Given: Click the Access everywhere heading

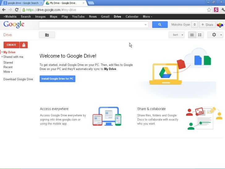Looking at the screenshot, I should point(54,109).
